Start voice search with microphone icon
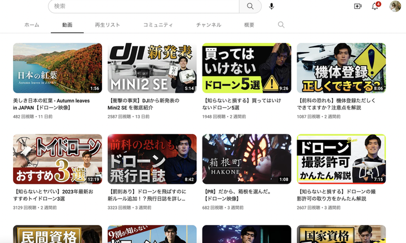Image resolution: width=406 pixels, height=243 pixels. [x=271, y=6]
